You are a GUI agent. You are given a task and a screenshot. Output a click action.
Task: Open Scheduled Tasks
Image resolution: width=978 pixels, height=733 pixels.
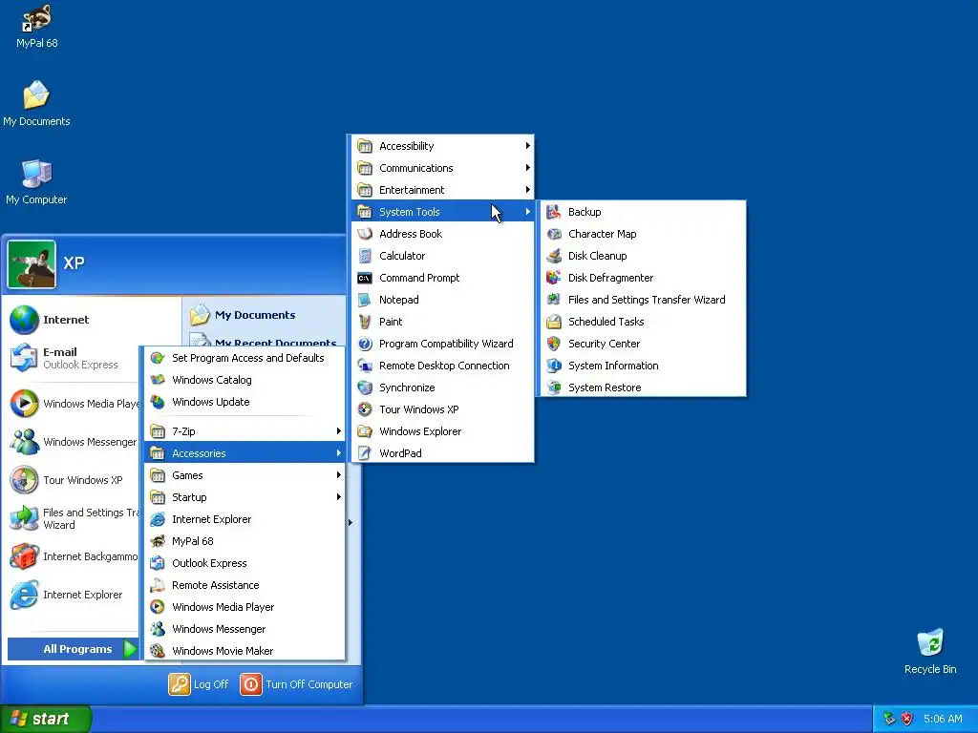(643, 322)
